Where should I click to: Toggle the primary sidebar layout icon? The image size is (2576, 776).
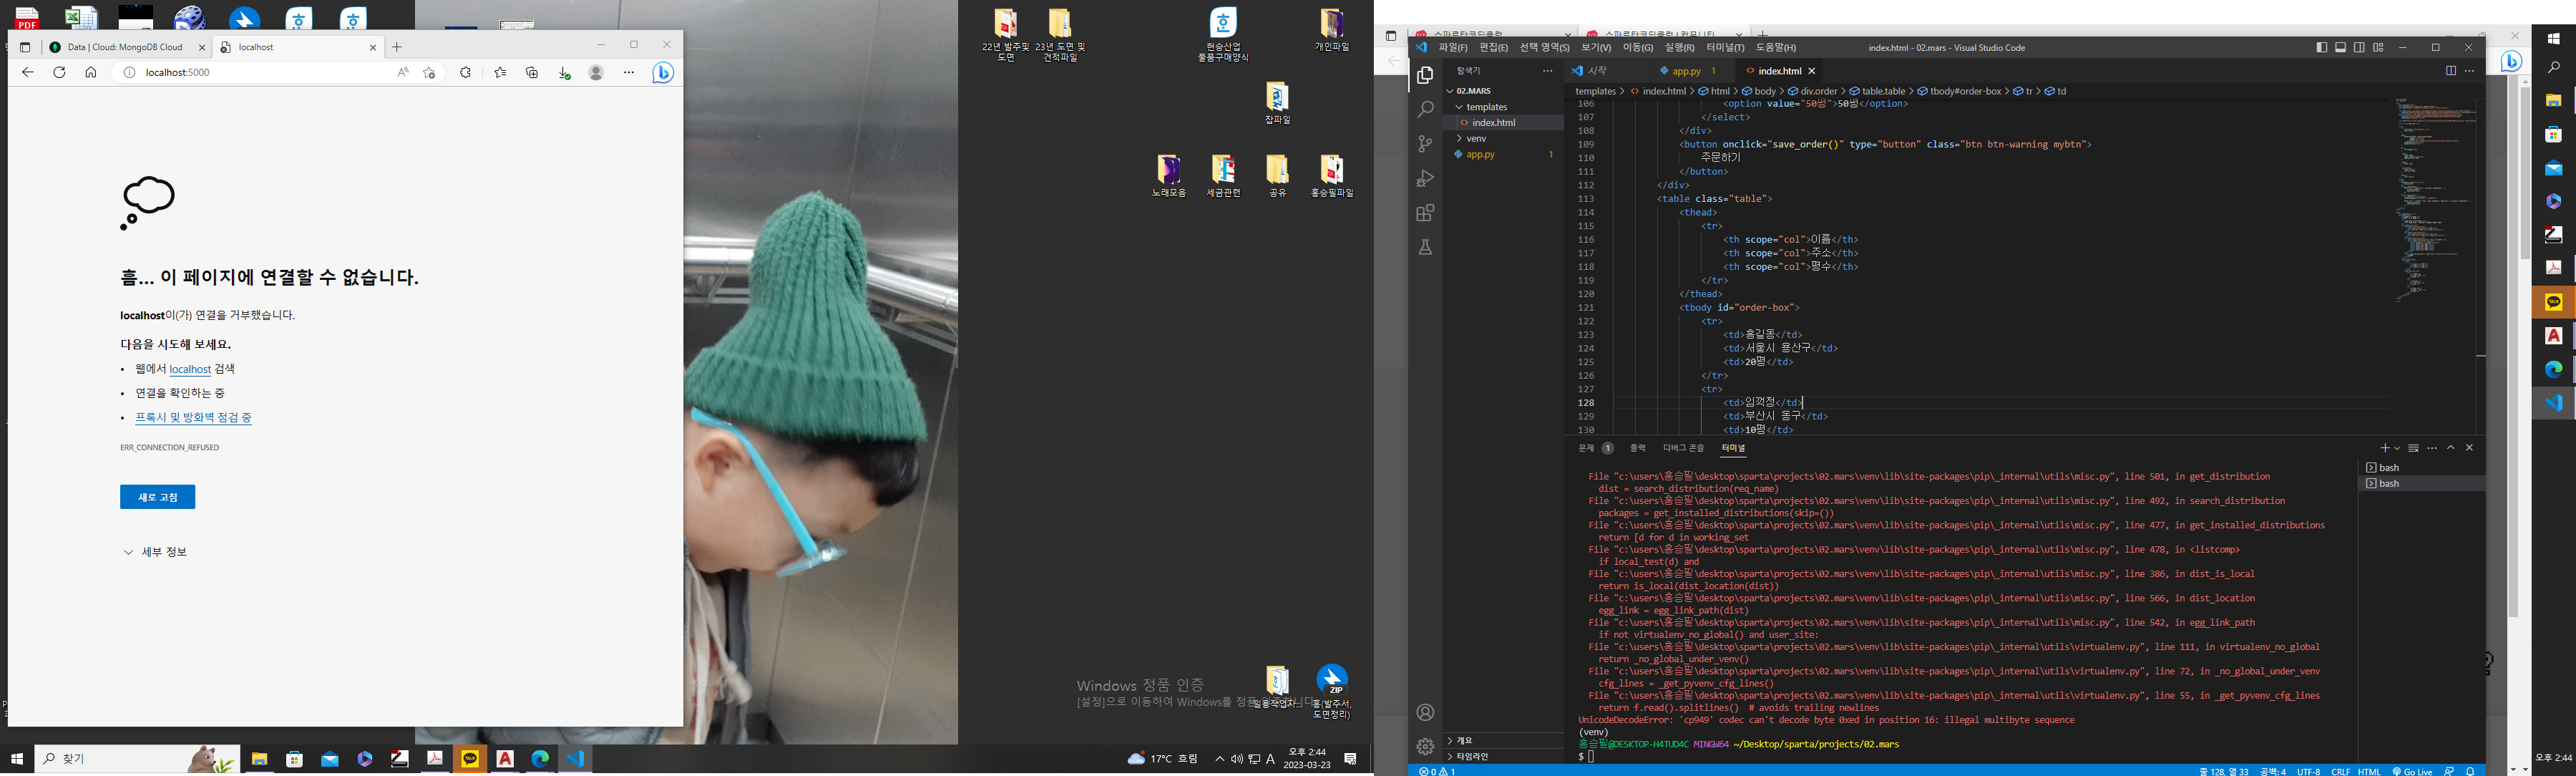pyautogui.click(x=2321, y=47)
